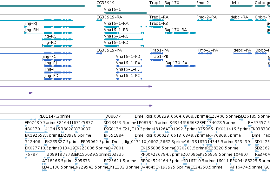This screenshot has width=270, height=172.
Task: Select EST label LP08594.5prime
Action: pos(153,123)
